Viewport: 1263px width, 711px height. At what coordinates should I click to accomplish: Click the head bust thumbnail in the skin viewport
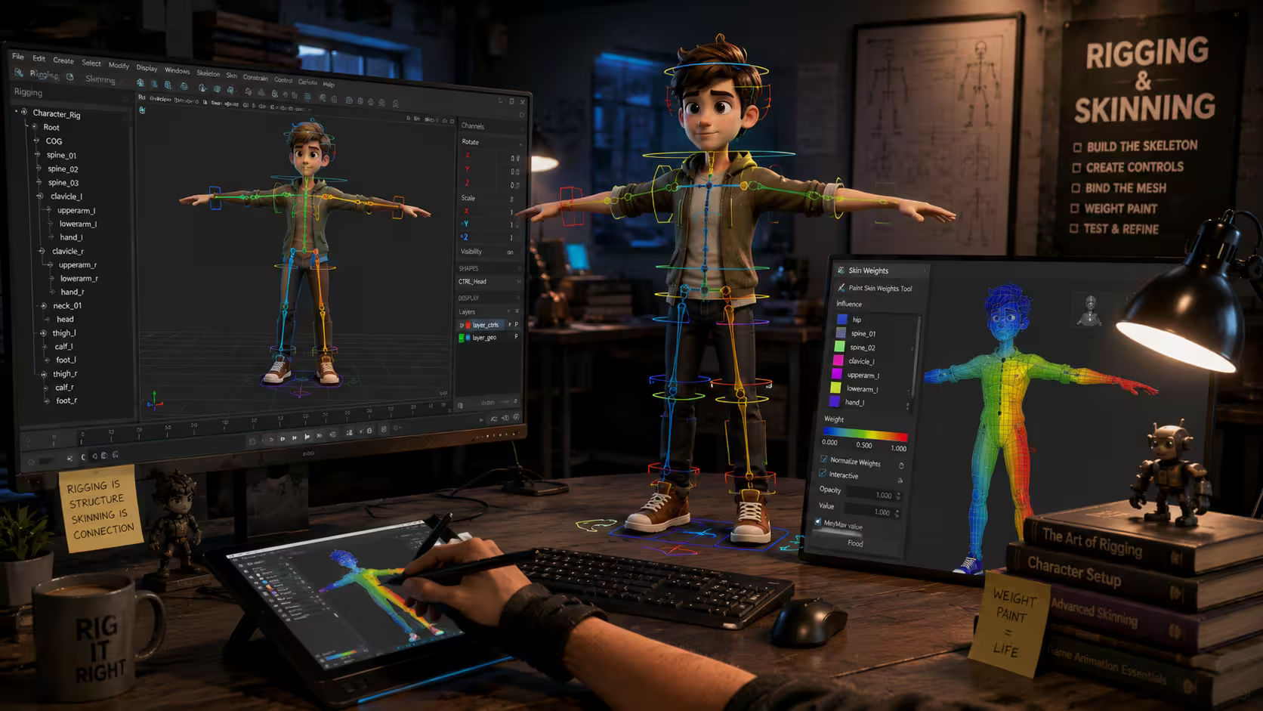pos(1089,311)
